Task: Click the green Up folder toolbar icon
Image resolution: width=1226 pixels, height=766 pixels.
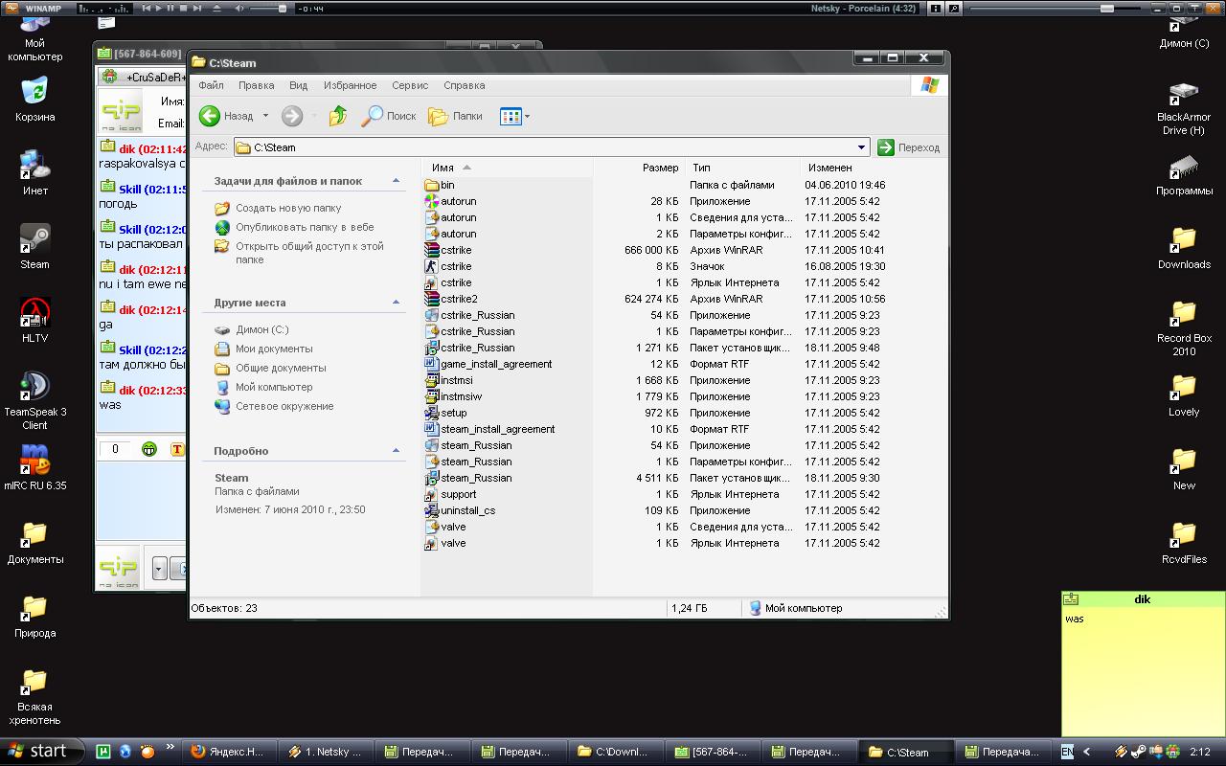Action: point(338,116)
